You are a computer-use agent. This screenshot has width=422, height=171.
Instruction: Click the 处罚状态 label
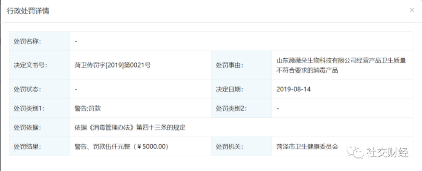coord(27,89)
